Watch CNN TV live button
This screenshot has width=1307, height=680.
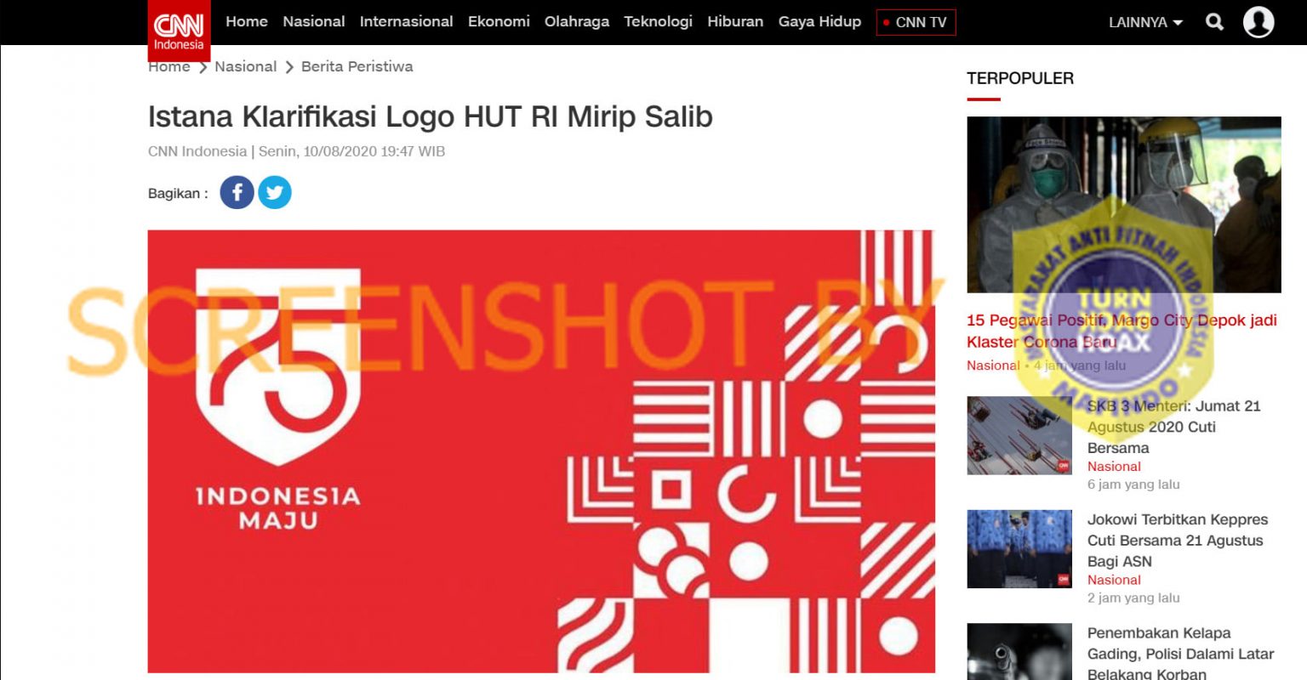[x=916, y=22]
